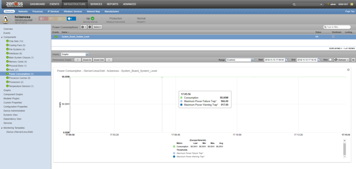This screenshot has width=356, height=169.
Task: Switch to the Processes sub-tab
Action: pyautogui.click(x=38, y=12)
